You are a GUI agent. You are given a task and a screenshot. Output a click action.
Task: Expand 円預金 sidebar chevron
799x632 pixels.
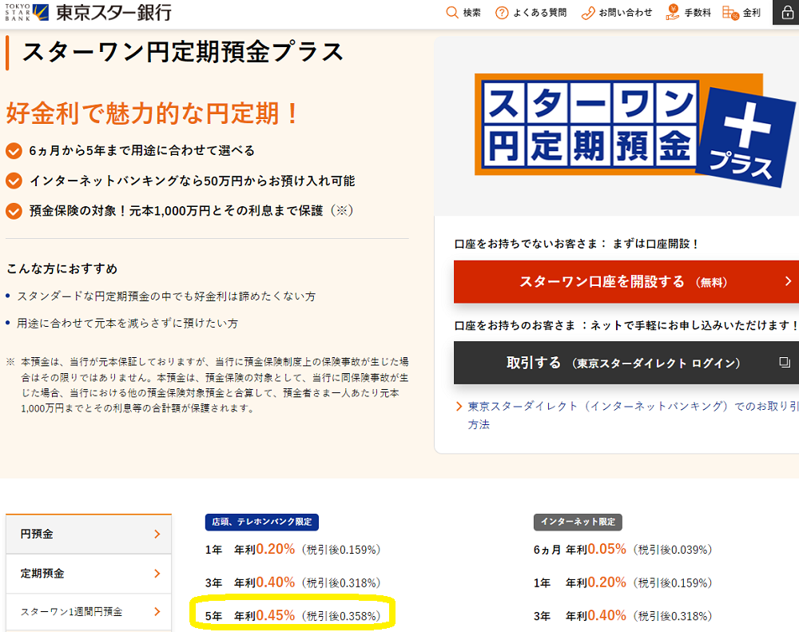(157, 534)
